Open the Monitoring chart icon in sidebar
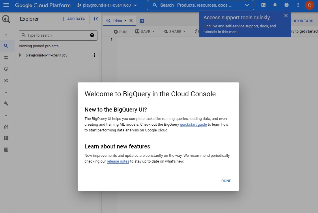This screenshot has height=213, width=318. coord(6,127)
